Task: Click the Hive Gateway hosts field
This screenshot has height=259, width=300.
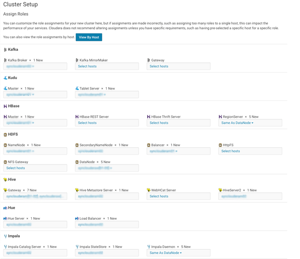Action: (x=35, y=196)
